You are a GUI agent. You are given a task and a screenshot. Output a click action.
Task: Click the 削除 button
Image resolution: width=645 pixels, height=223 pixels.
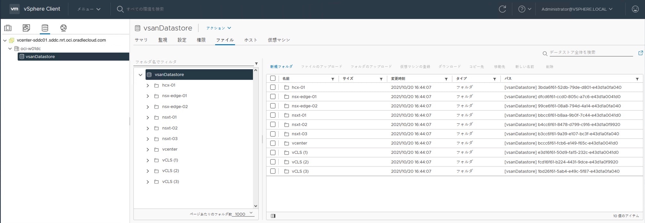(549, 67)
